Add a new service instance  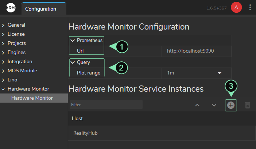click(x=231, y=105)
